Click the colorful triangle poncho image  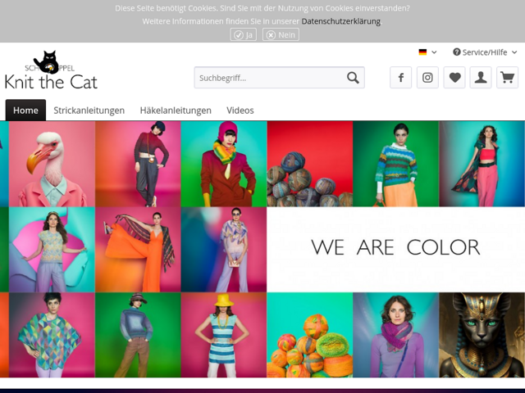coord(52,335)
